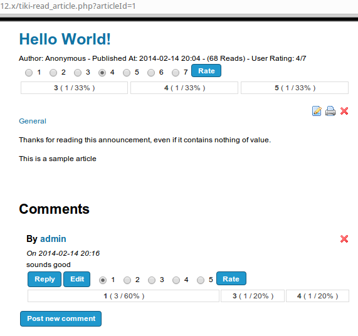Click the 1 (3 / 60%) rating bar

click(124, 296)
